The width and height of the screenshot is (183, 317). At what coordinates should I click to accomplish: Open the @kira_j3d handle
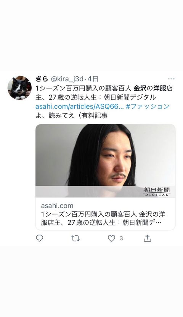click(67, 79)
